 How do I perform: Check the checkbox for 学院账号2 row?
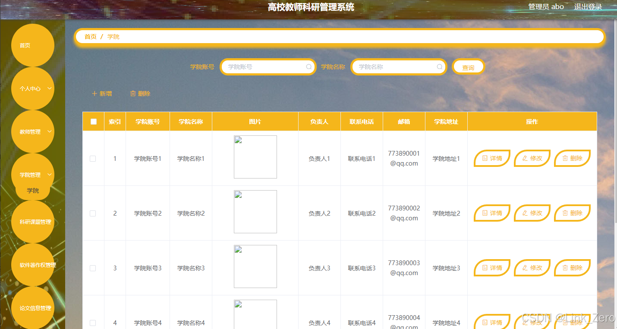click(x=93, y=213)
